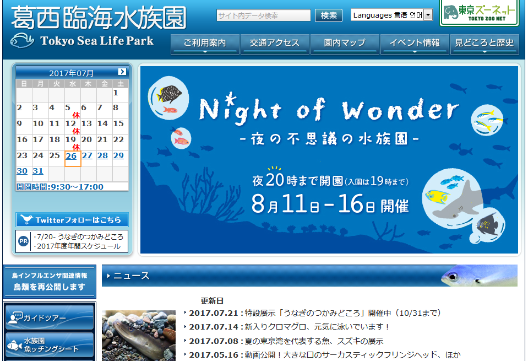Click the 更新日 label above news list
This screenshot has width=528, height=361.
pos(212,301)
